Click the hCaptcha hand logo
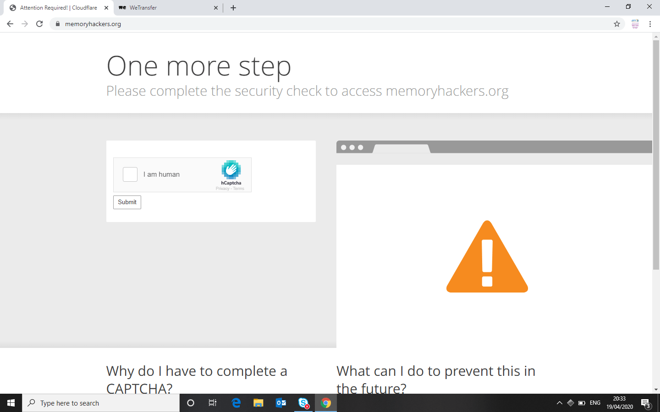This screenshot has height=412, width=660. click(x=231, y=170)
